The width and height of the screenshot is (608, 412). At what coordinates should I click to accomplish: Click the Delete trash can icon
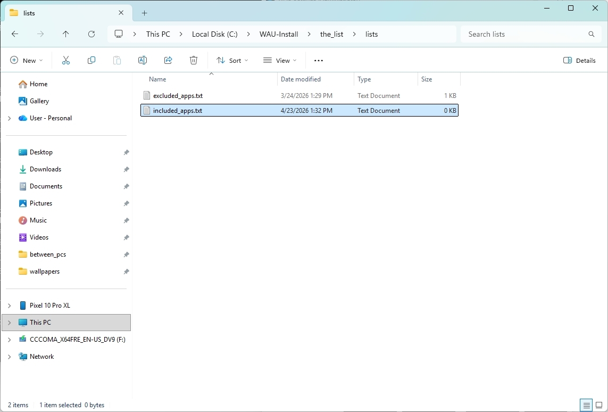point(194,60)
